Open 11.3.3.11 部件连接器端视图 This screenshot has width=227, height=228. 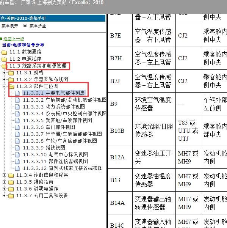(55, 161)
